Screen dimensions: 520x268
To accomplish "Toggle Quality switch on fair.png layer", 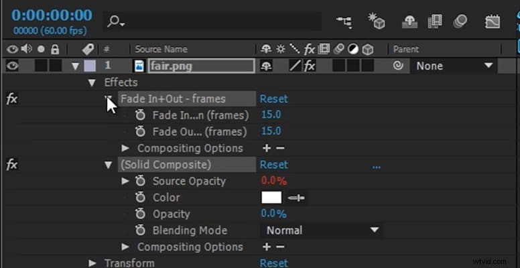I will pyautogui.click(x=295, y=66).
